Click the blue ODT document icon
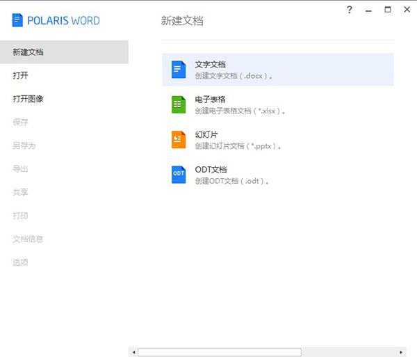Screen dimensions: 417x357 point(179,174)
